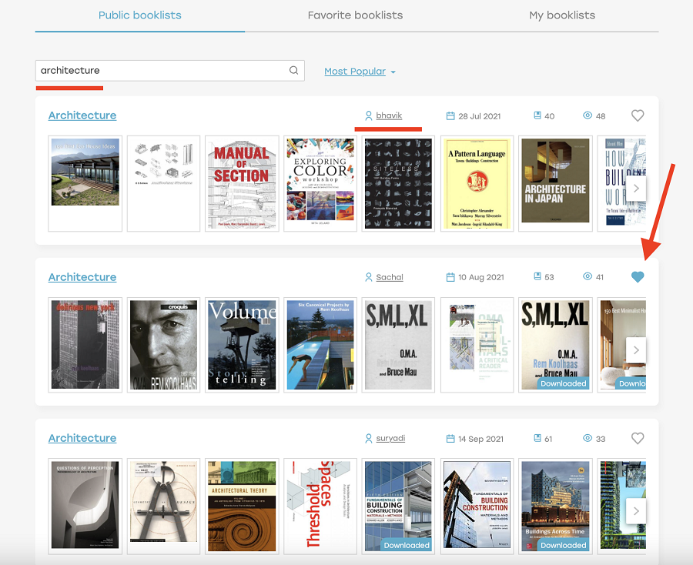This screenshot has width=693, height=565.
Task: Open the Siteless book cover
Action: coord(398,183)
